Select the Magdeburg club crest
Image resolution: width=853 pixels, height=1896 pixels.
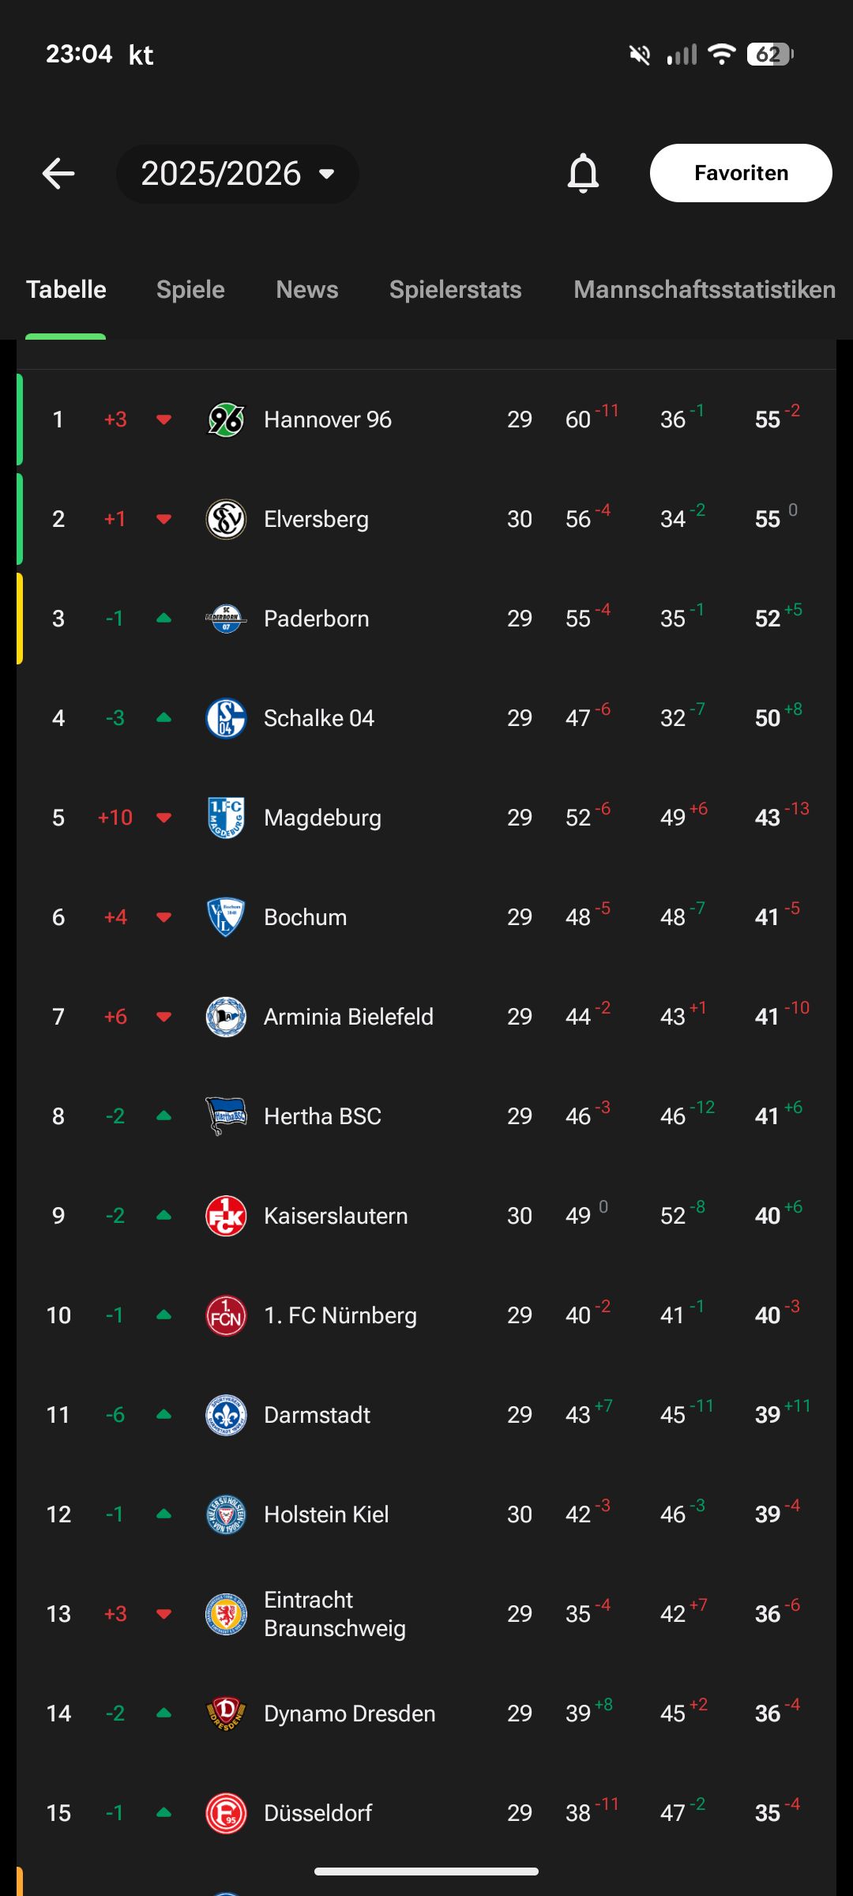point(226,818)
